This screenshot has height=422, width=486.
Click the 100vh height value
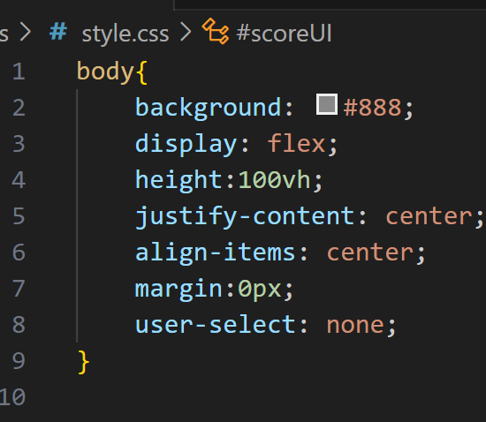pyautogui.click(x=274, y=180)
